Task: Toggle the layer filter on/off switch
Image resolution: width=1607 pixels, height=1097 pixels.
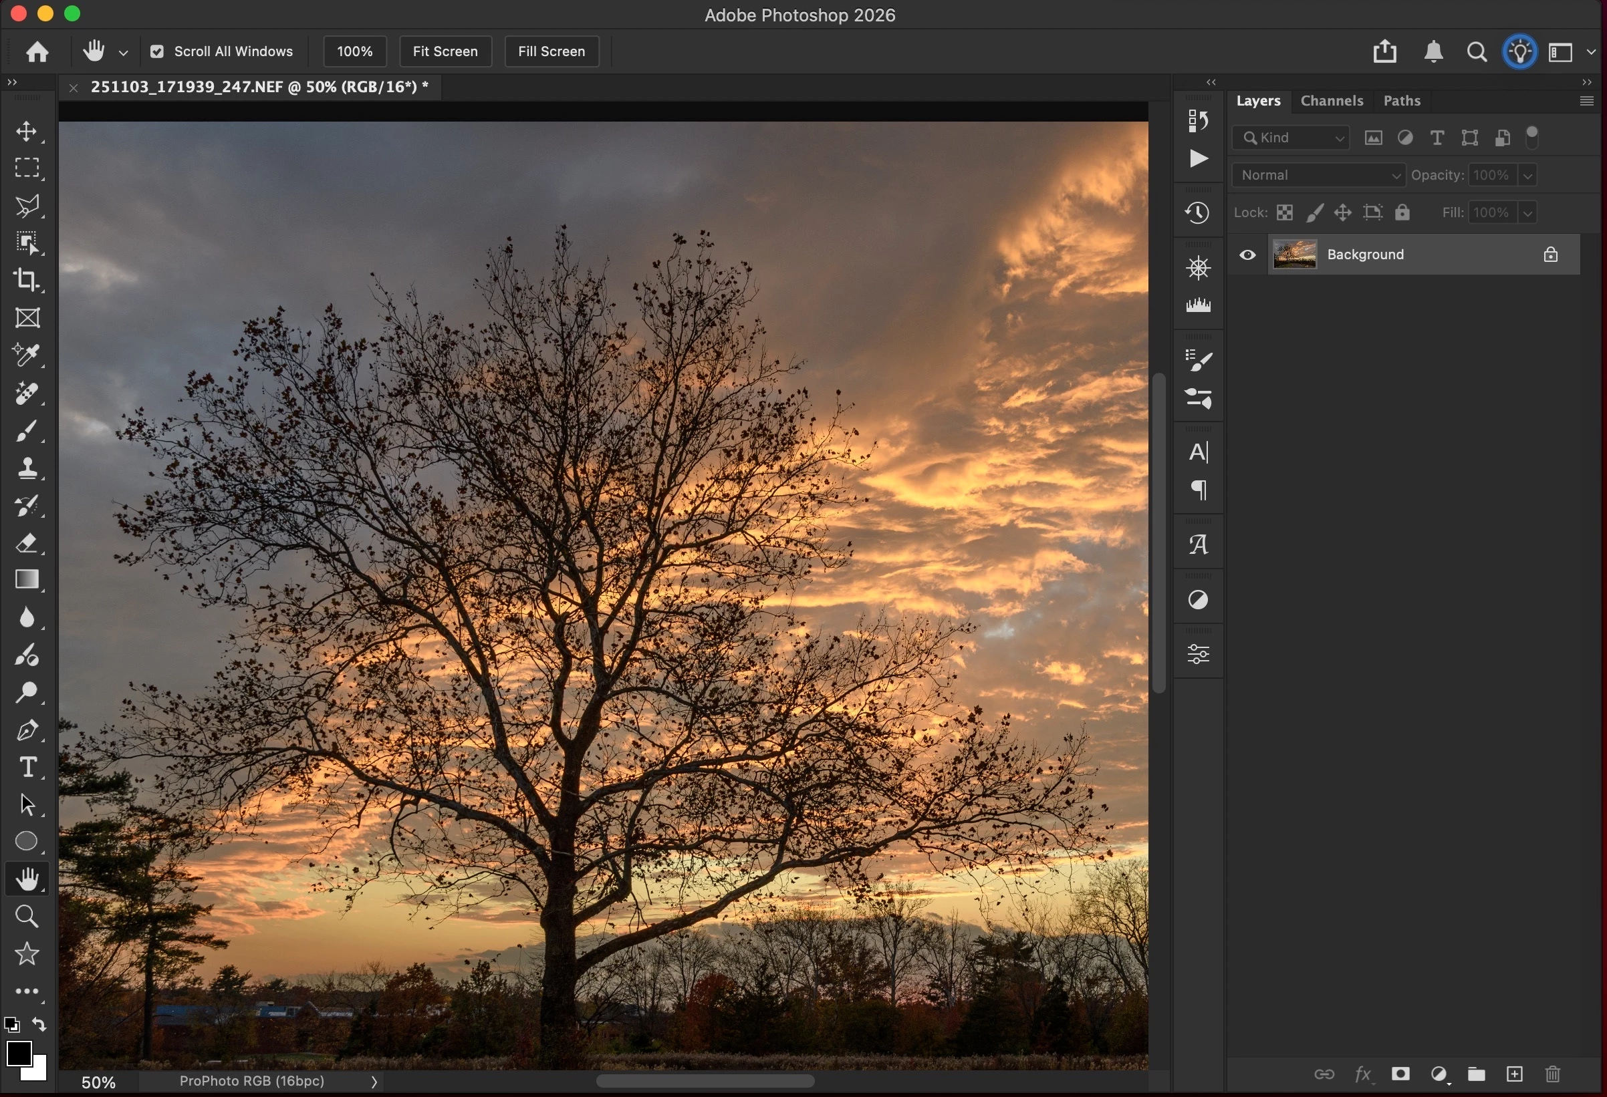Action: pos(1532,137)
